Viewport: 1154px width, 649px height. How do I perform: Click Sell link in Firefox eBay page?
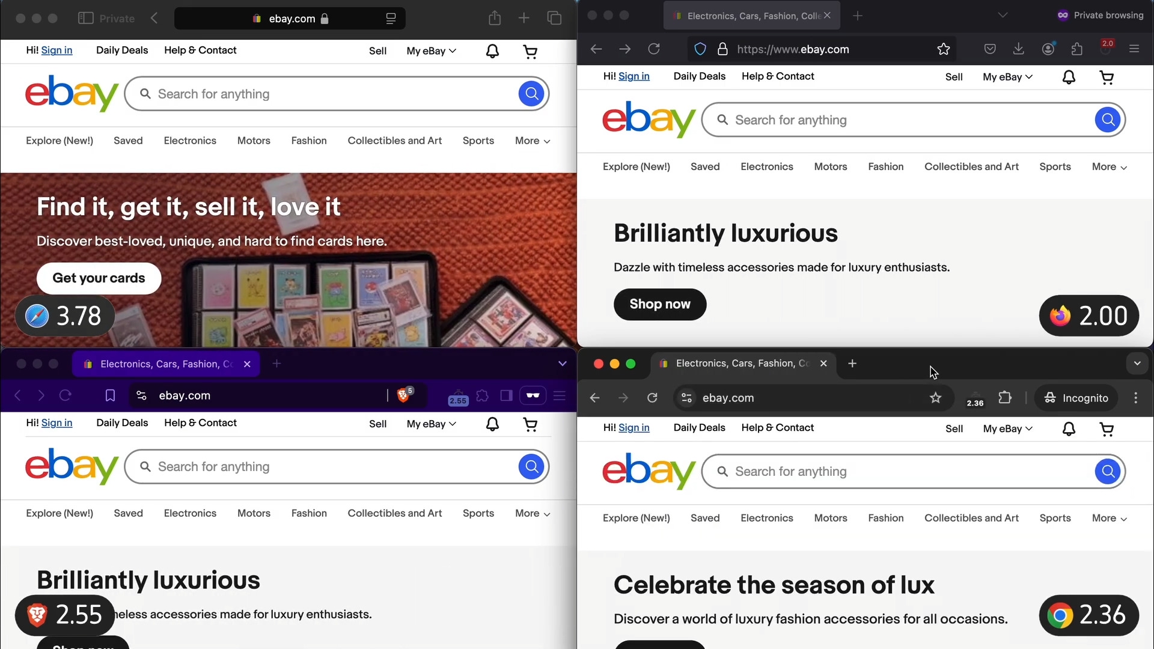pyautogui.click(x=954, y=77)
